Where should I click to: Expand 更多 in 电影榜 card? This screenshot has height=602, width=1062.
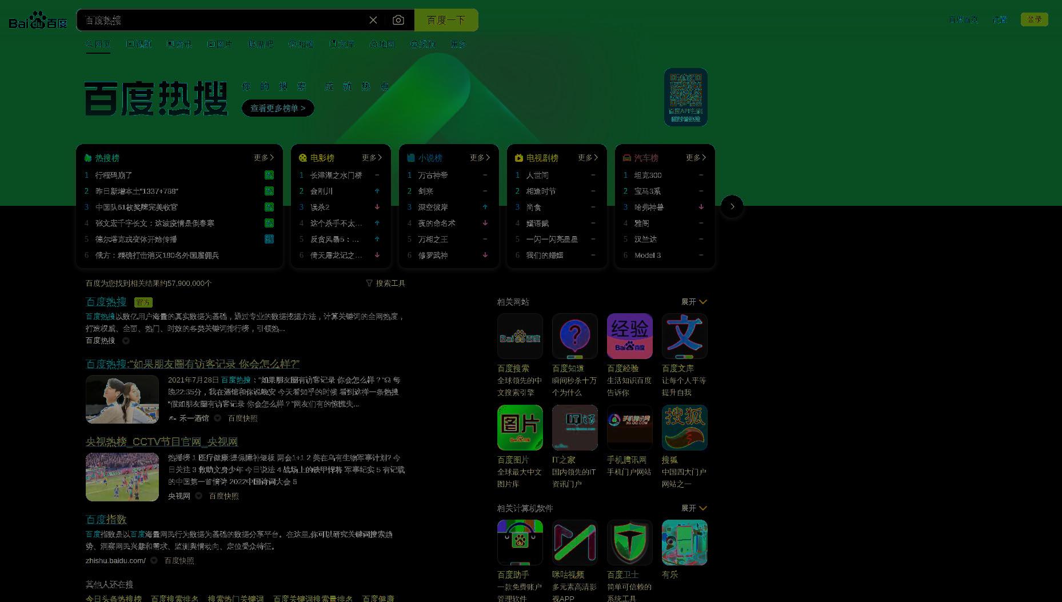(x=372, y=158)
